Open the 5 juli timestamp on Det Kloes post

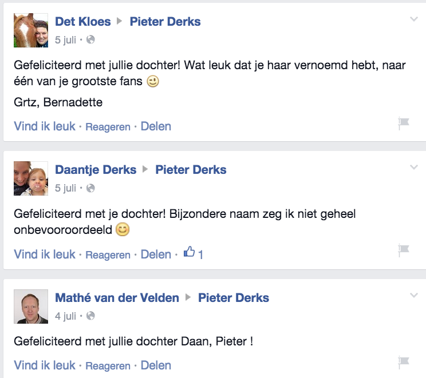pos(65,40)
